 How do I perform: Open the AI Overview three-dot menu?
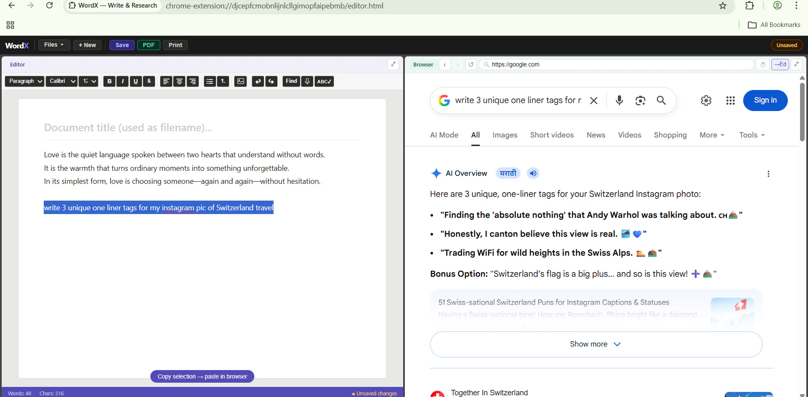point(768,174)
